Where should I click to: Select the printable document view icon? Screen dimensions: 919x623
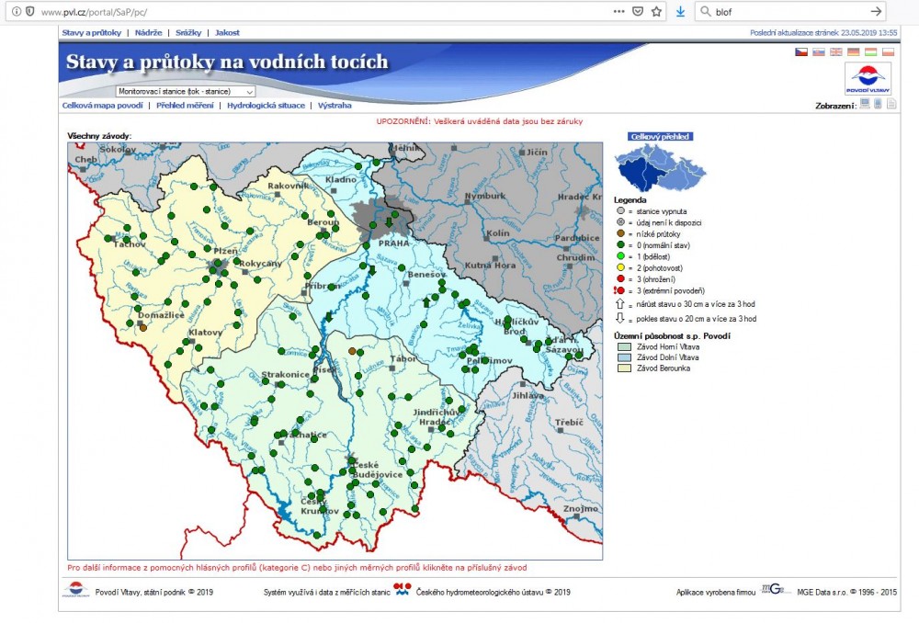[x=891, y=105]
